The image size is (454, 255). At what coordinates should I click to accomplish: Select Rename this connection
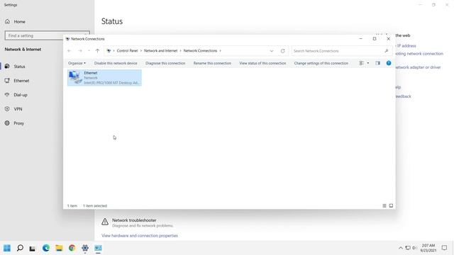[212, 63]
